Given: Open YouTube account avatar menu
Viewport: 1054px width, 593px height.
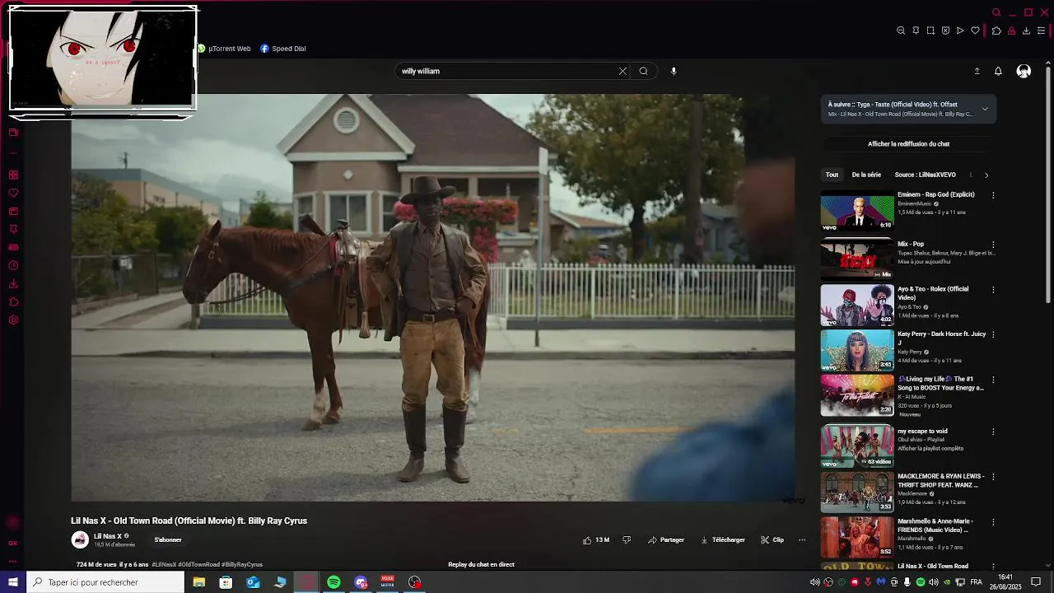Looking at the screenshot, I should tap(1024, 71).
